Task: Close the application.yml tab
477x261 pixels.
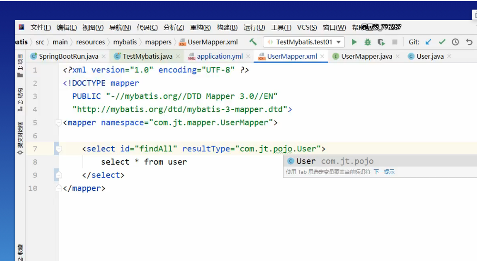Action: click(x=248, y=56)
